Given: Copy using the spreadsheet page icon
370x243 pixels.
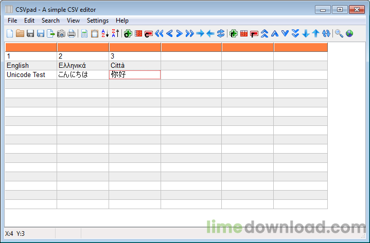Looking at the screenshot, I should click(x=84, y=34).
